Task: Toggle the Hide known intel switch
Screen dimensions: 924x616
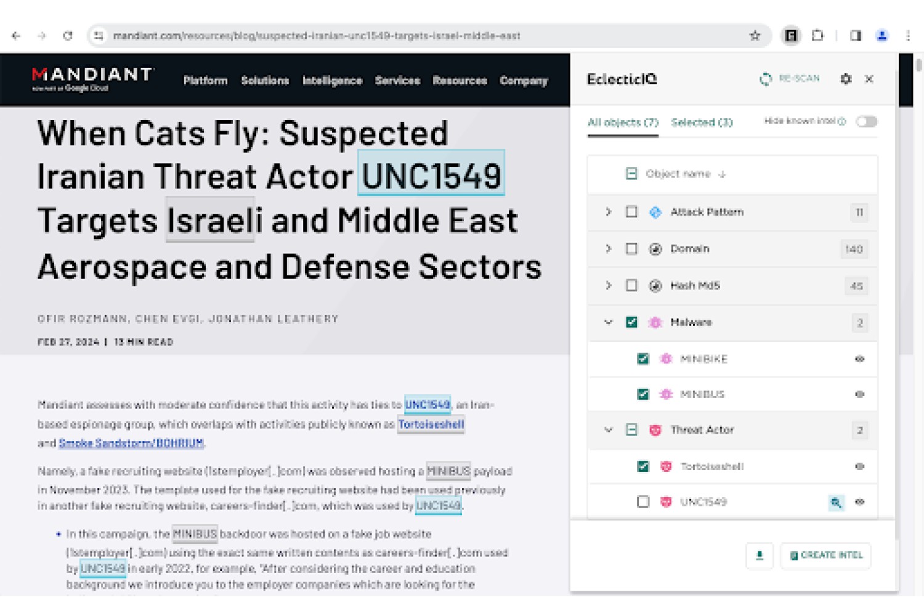Action: coord(866,121)
